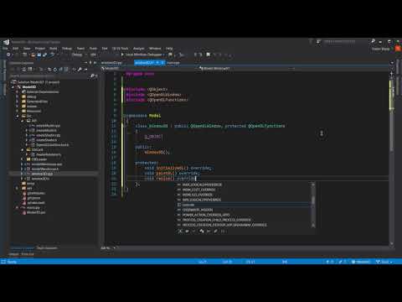The image size is (402, 302).
Task: Toggle first filter icon below autocomplete list
Action: coord(180,231)
